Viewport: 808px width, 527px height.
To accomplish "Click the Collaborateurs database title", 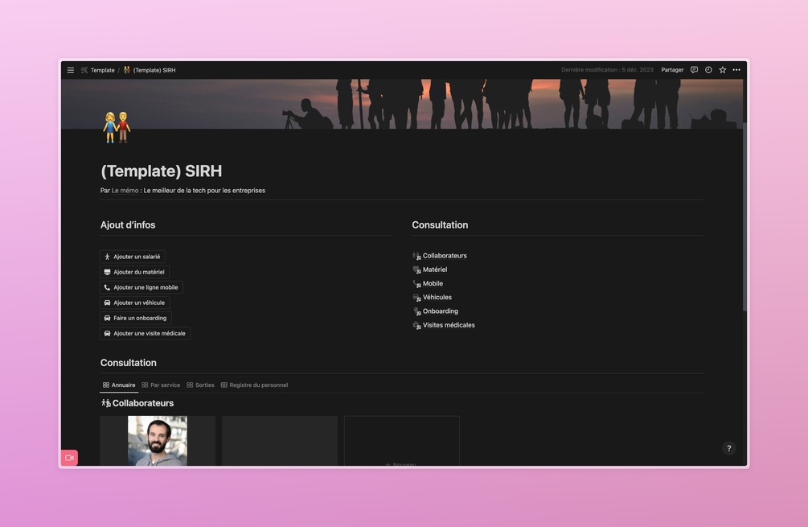I will [x=143, y=403].
